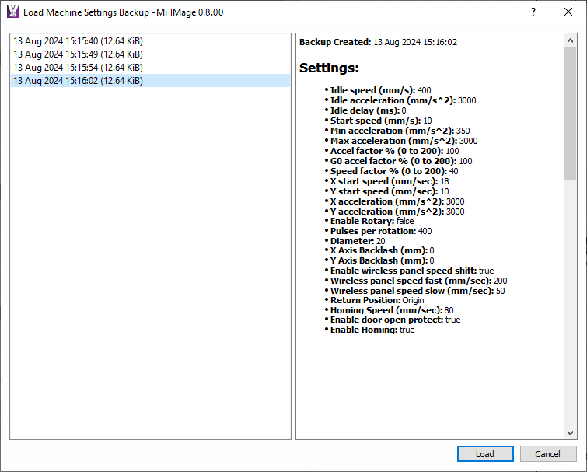Click the MillMage app icon in title bar
Screen dimensions: 587x472
[12, 12]
